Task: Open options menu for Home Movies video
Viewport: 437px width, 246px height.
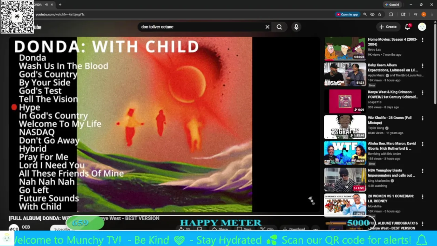Action: coord(423,40)
